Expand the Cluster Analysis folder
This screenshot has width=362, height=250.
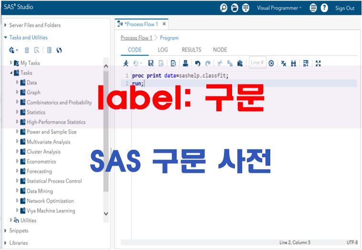click(17, 151)
